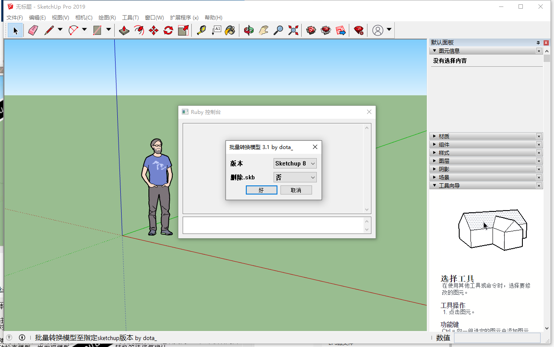The height and width of the screenshot is (347, 554).
Task: Expand the 材质 panel
Action: (435, 136)
